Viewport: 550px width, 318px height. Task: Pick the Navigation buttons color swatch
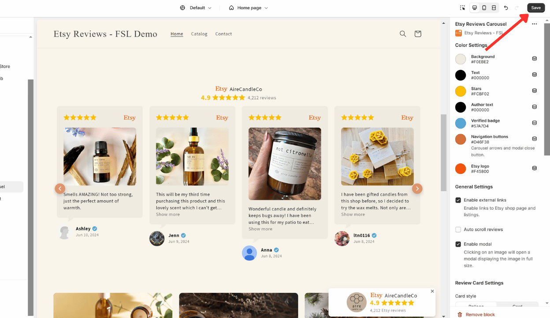click(x=461, y=139)
